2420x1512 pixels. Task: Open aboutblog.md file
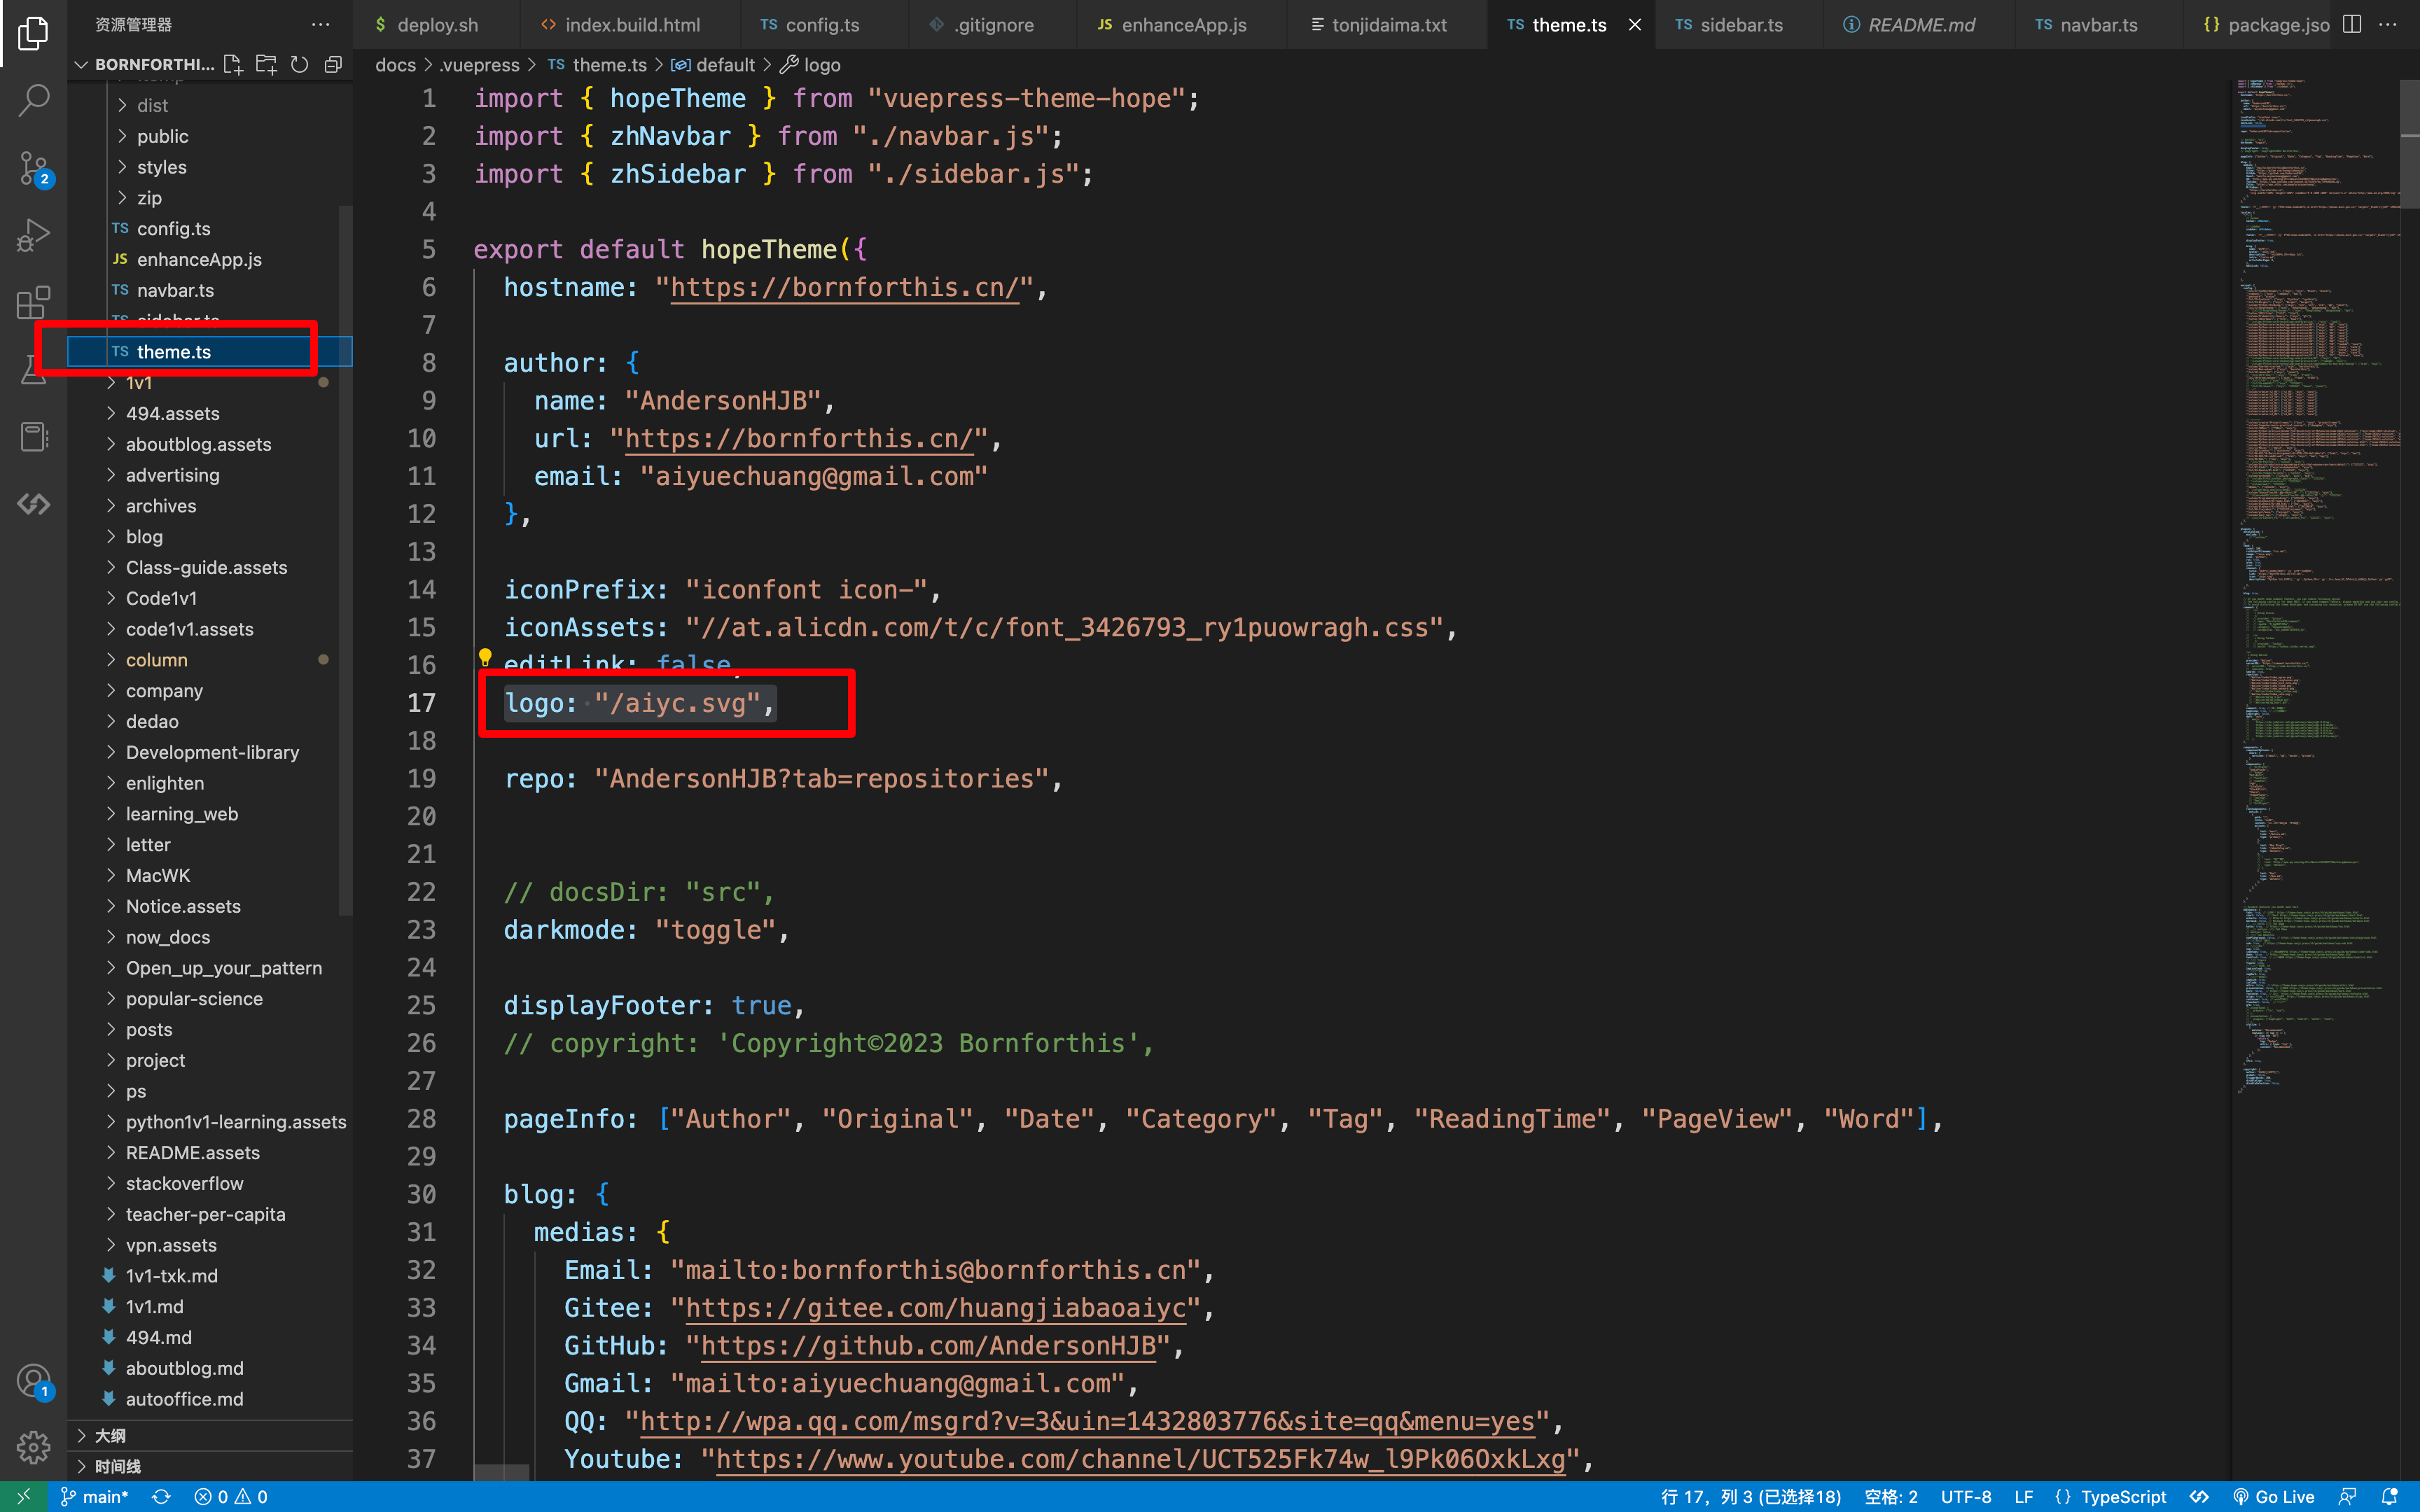[210, 1368]
